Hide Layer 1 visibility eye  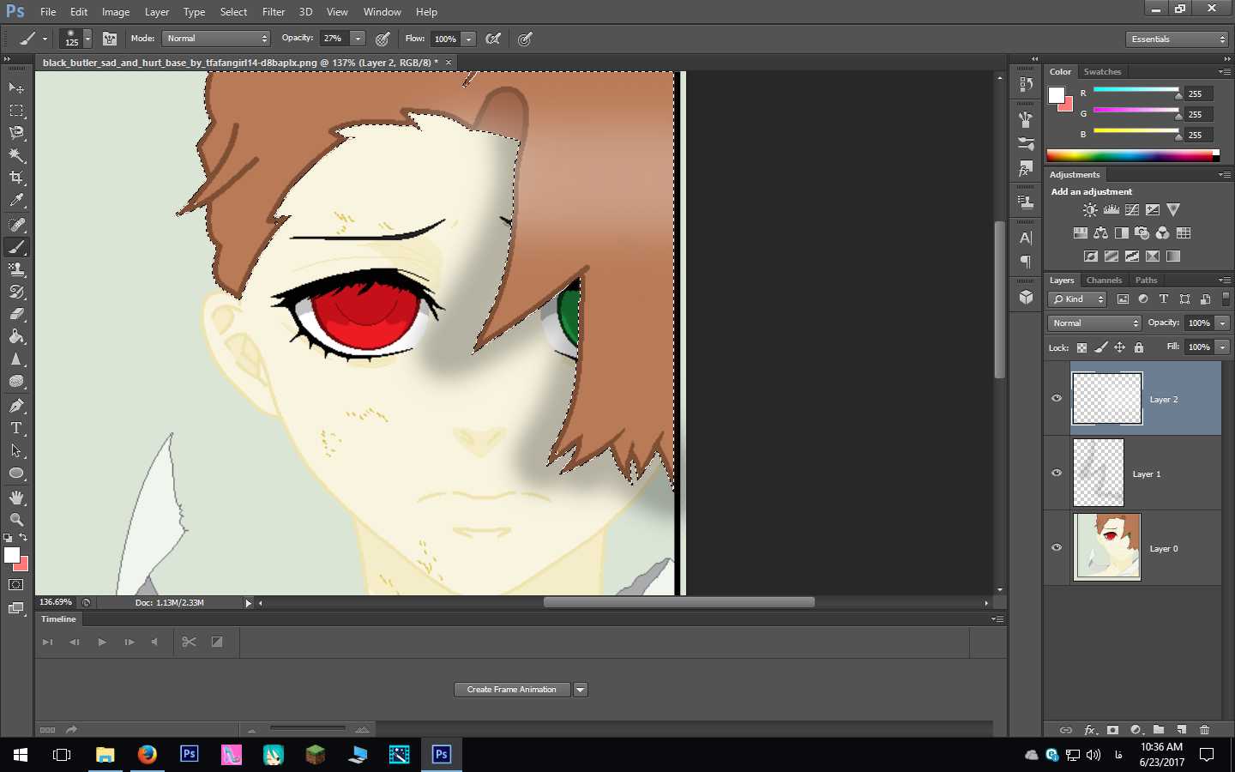[1057, 473]
